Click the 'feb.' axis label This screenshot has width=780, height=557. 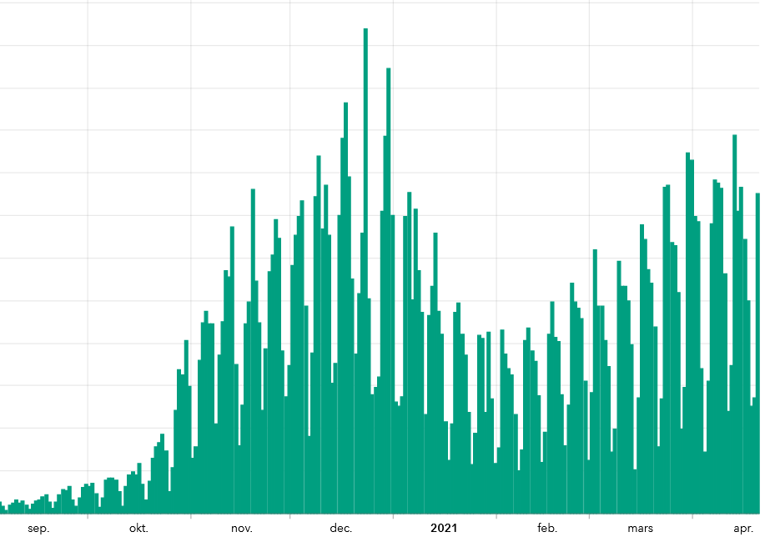pos(547,528)
